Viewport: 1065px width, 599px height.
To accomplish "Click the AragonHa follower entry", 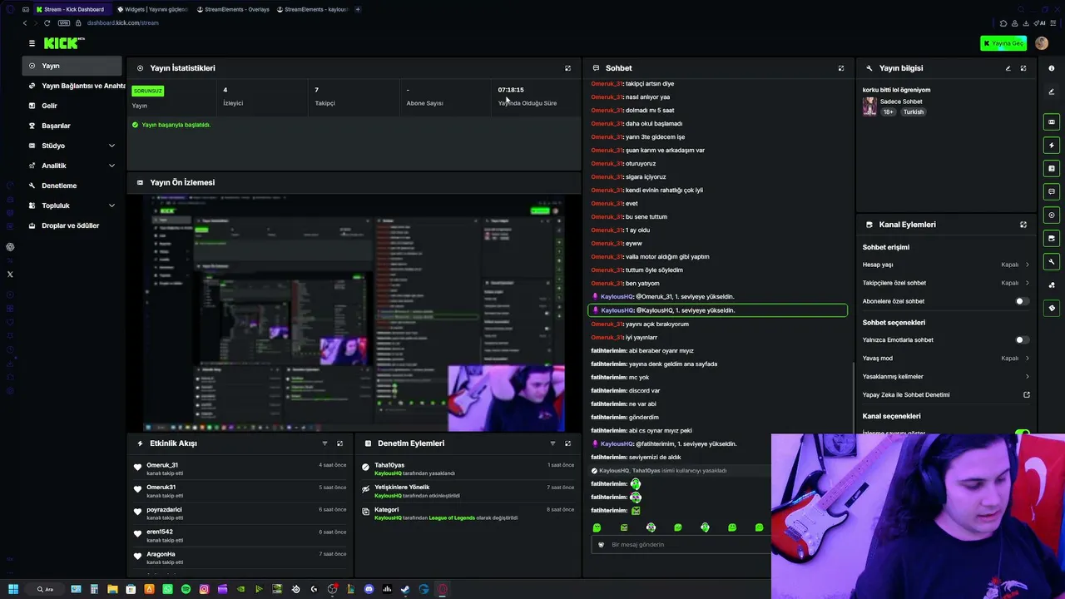I will (240, 557).
